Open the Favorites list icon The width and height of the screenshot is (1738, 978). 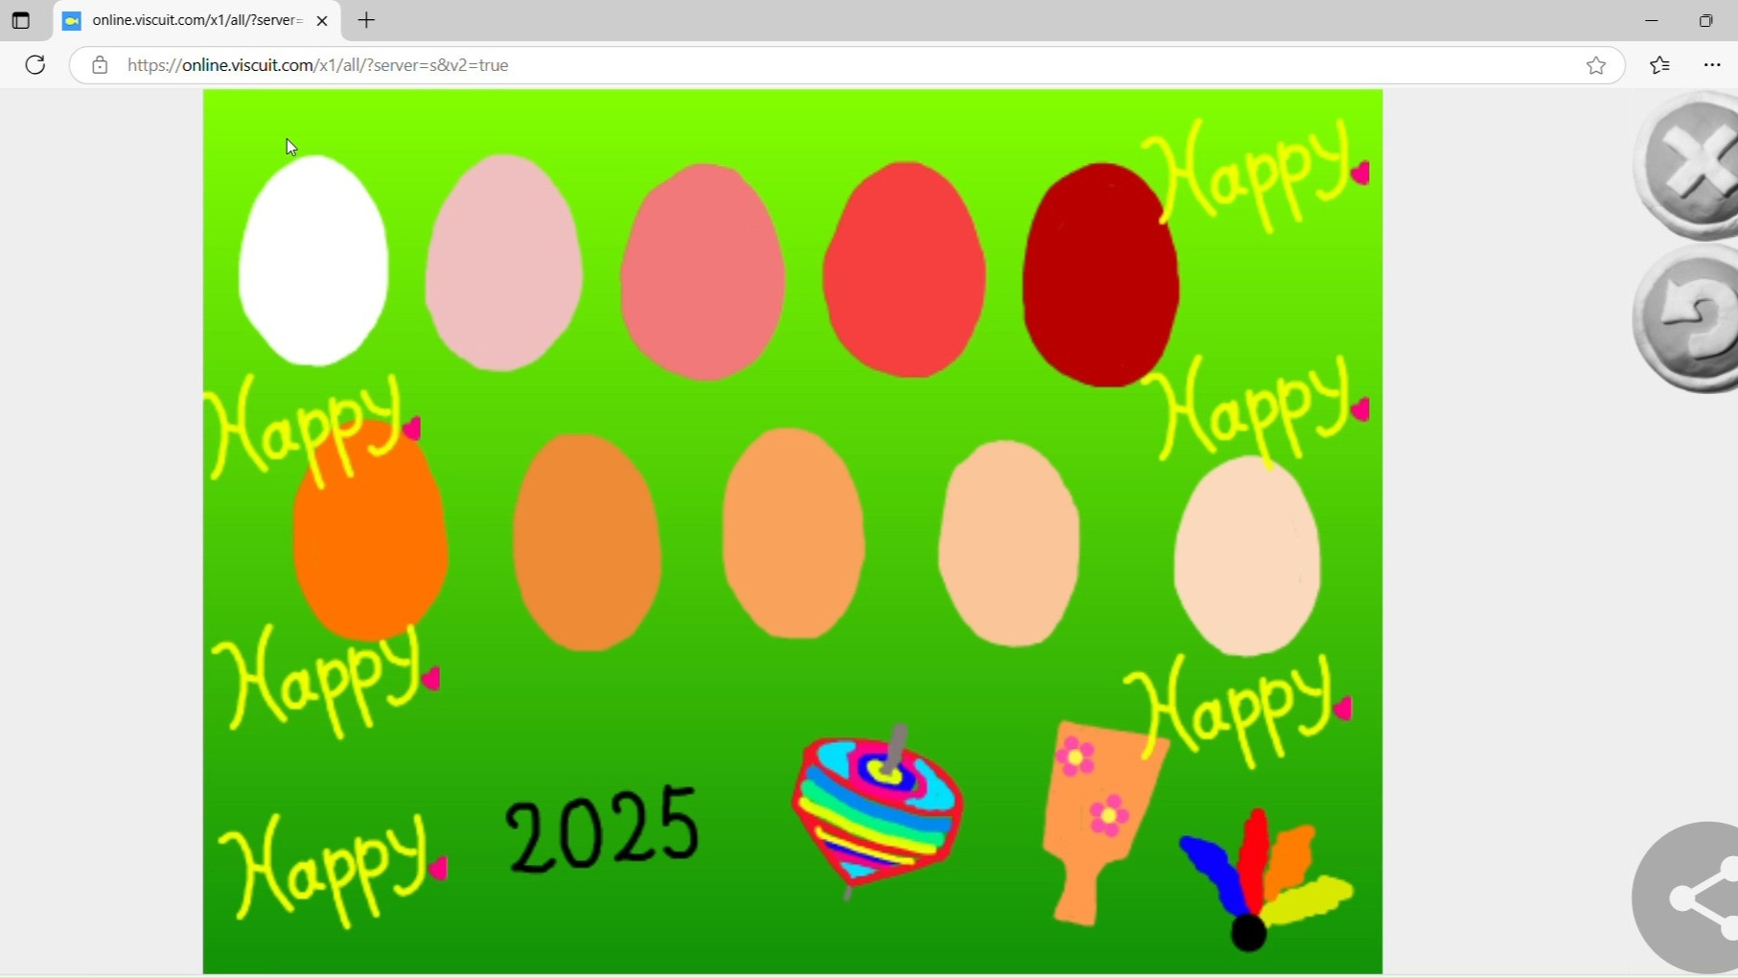pyautogui.click(x=1660, y=65)
